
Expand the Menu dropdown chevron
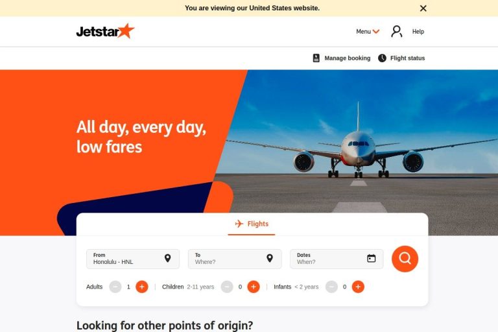[376, 32]
